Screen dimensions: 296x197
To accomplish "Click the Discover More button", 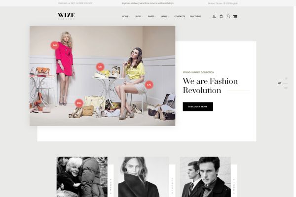I will pyautogui.click(x=198, y=107).
